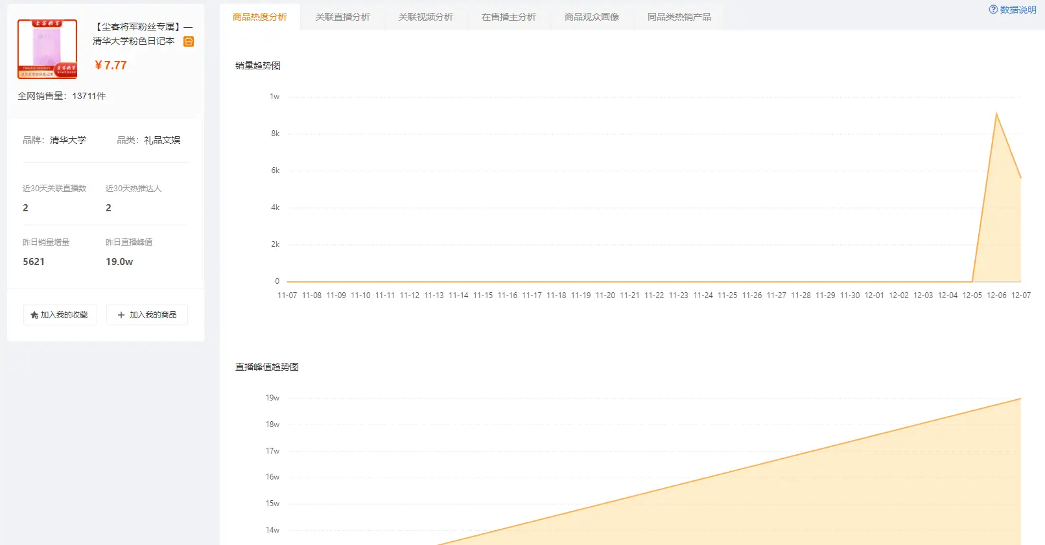
Task: Open the pink diary product thumbnail
Action: [47, 49]
